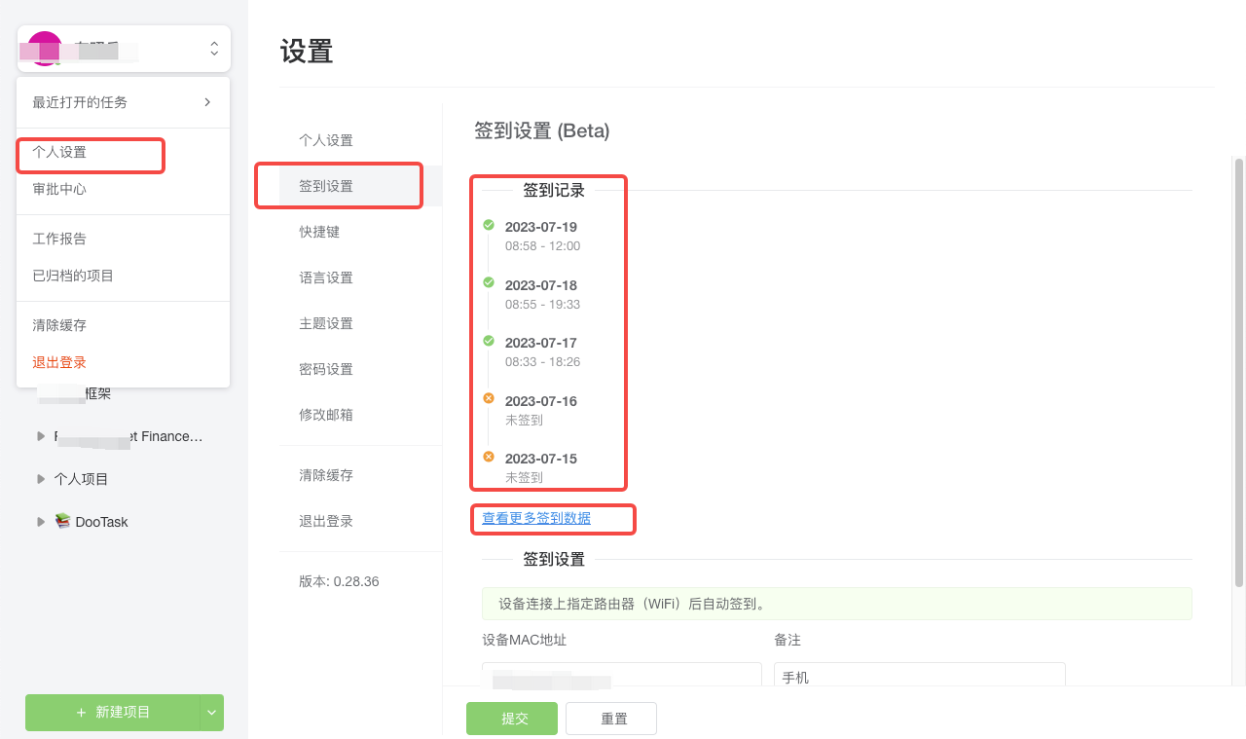The image size is (1246, 739).
Task: Click the orange missed check-in icon for 2023-07-15
Action: [x=490, y=457]
